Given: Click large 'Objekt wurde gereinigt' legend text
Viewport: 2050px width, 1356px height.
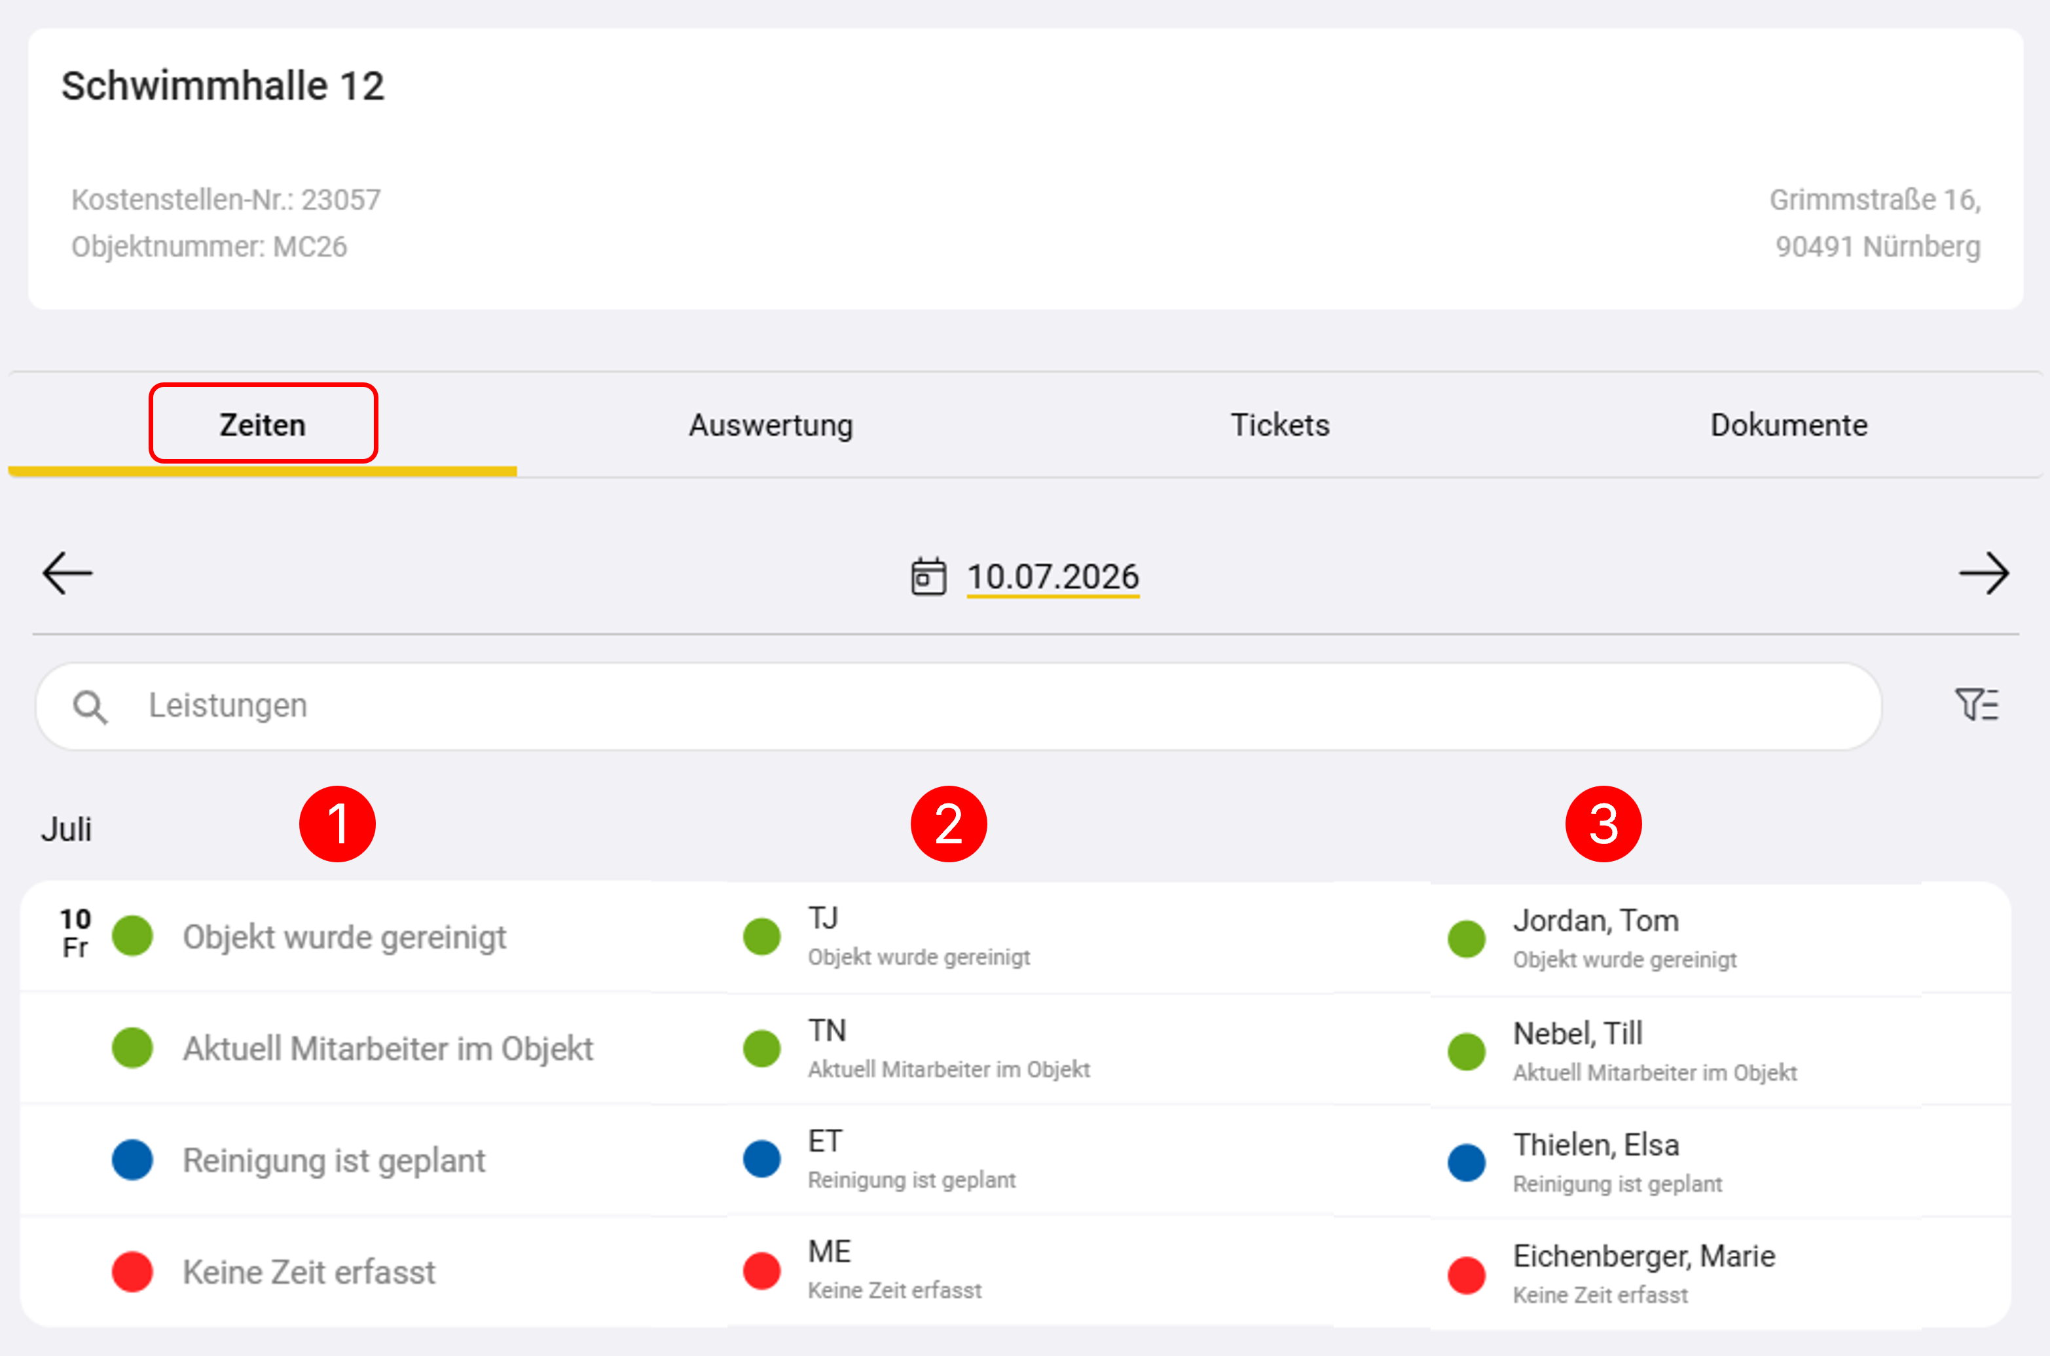Looking at the screenshot, I should tap(344, 938).
